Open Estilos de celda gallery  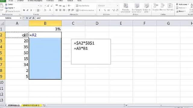click(147, 8)
